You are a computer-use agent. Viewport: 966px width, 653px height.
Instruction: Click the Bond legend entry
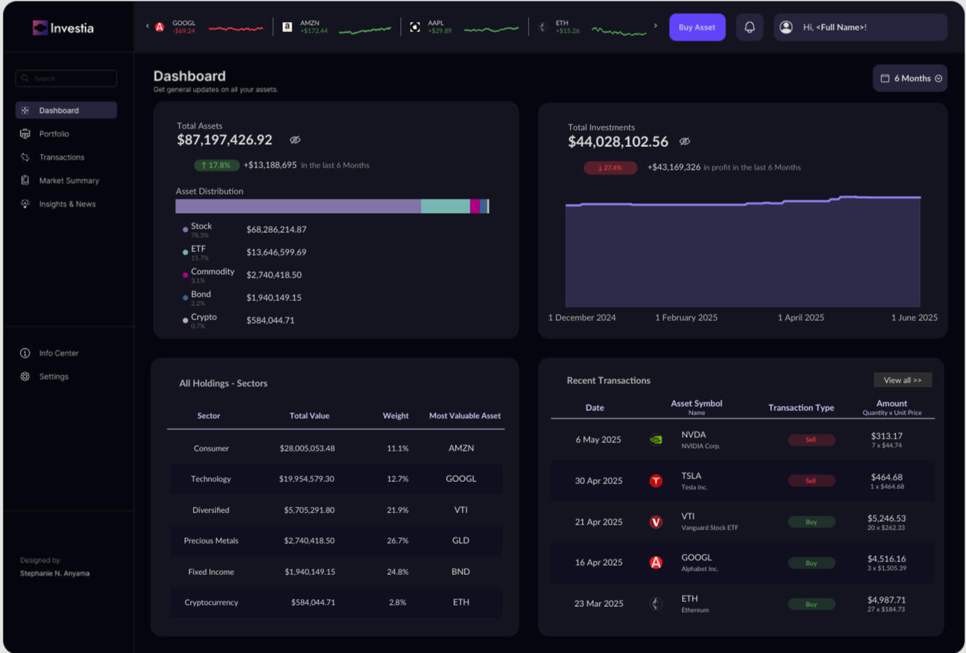point(242,297)
